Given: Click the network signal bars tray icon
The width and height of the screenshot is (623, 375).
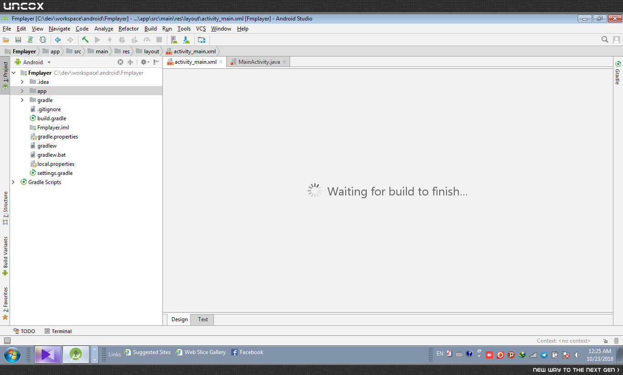Looking at the screenshot, I should coord(533,354).
